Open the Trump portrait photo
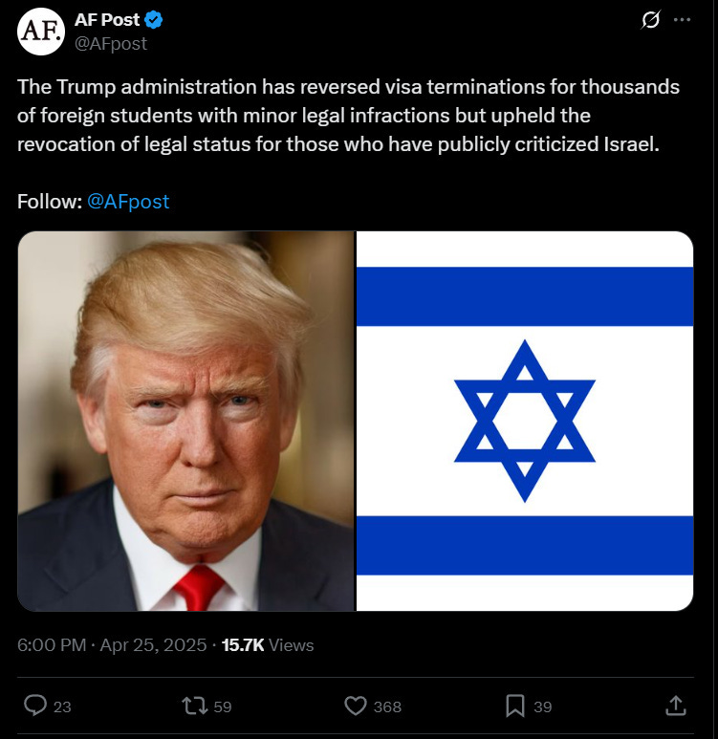The height and width of the screenshot is (739, 718). (x=185, y=421)
